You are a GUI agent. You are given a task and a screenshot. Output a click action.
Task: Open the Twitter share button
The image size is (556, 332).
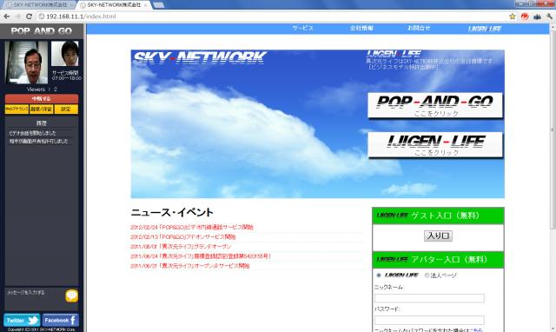pyautogui.click(x=22, y=321)
